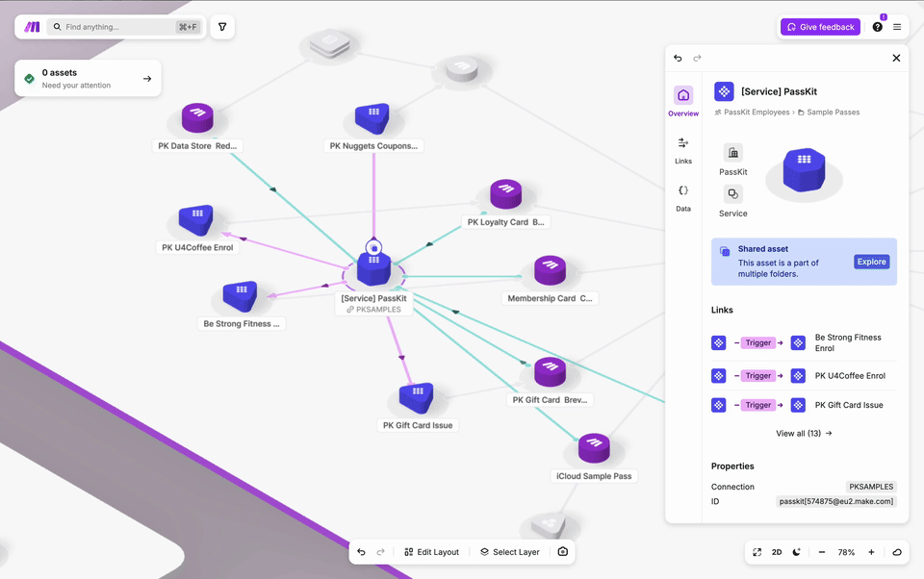Open Select Layer option

(510, 552)
